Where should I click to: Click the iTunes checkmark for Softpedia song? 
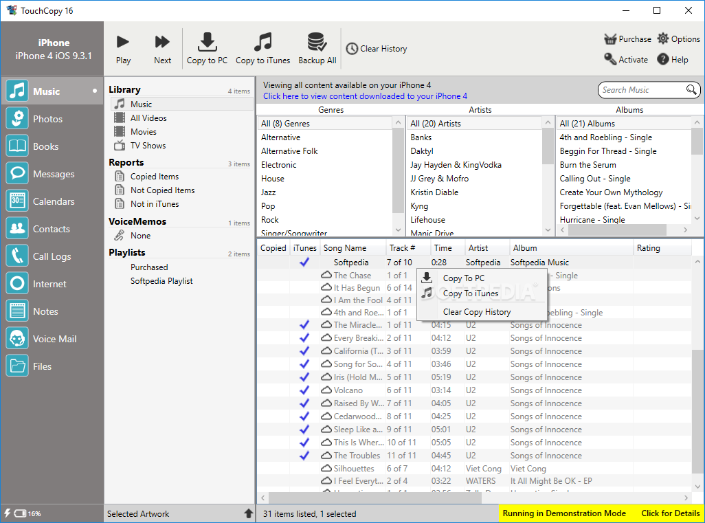click(304, 262)
